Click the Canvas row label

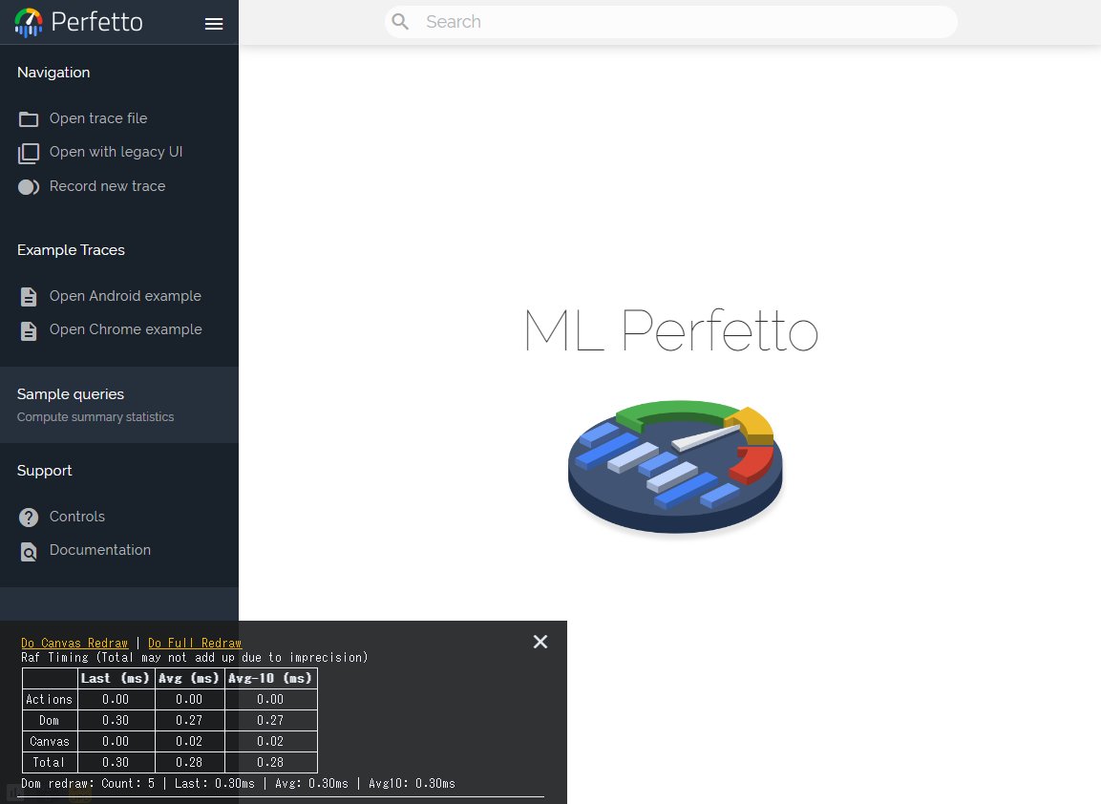[49, 742]
